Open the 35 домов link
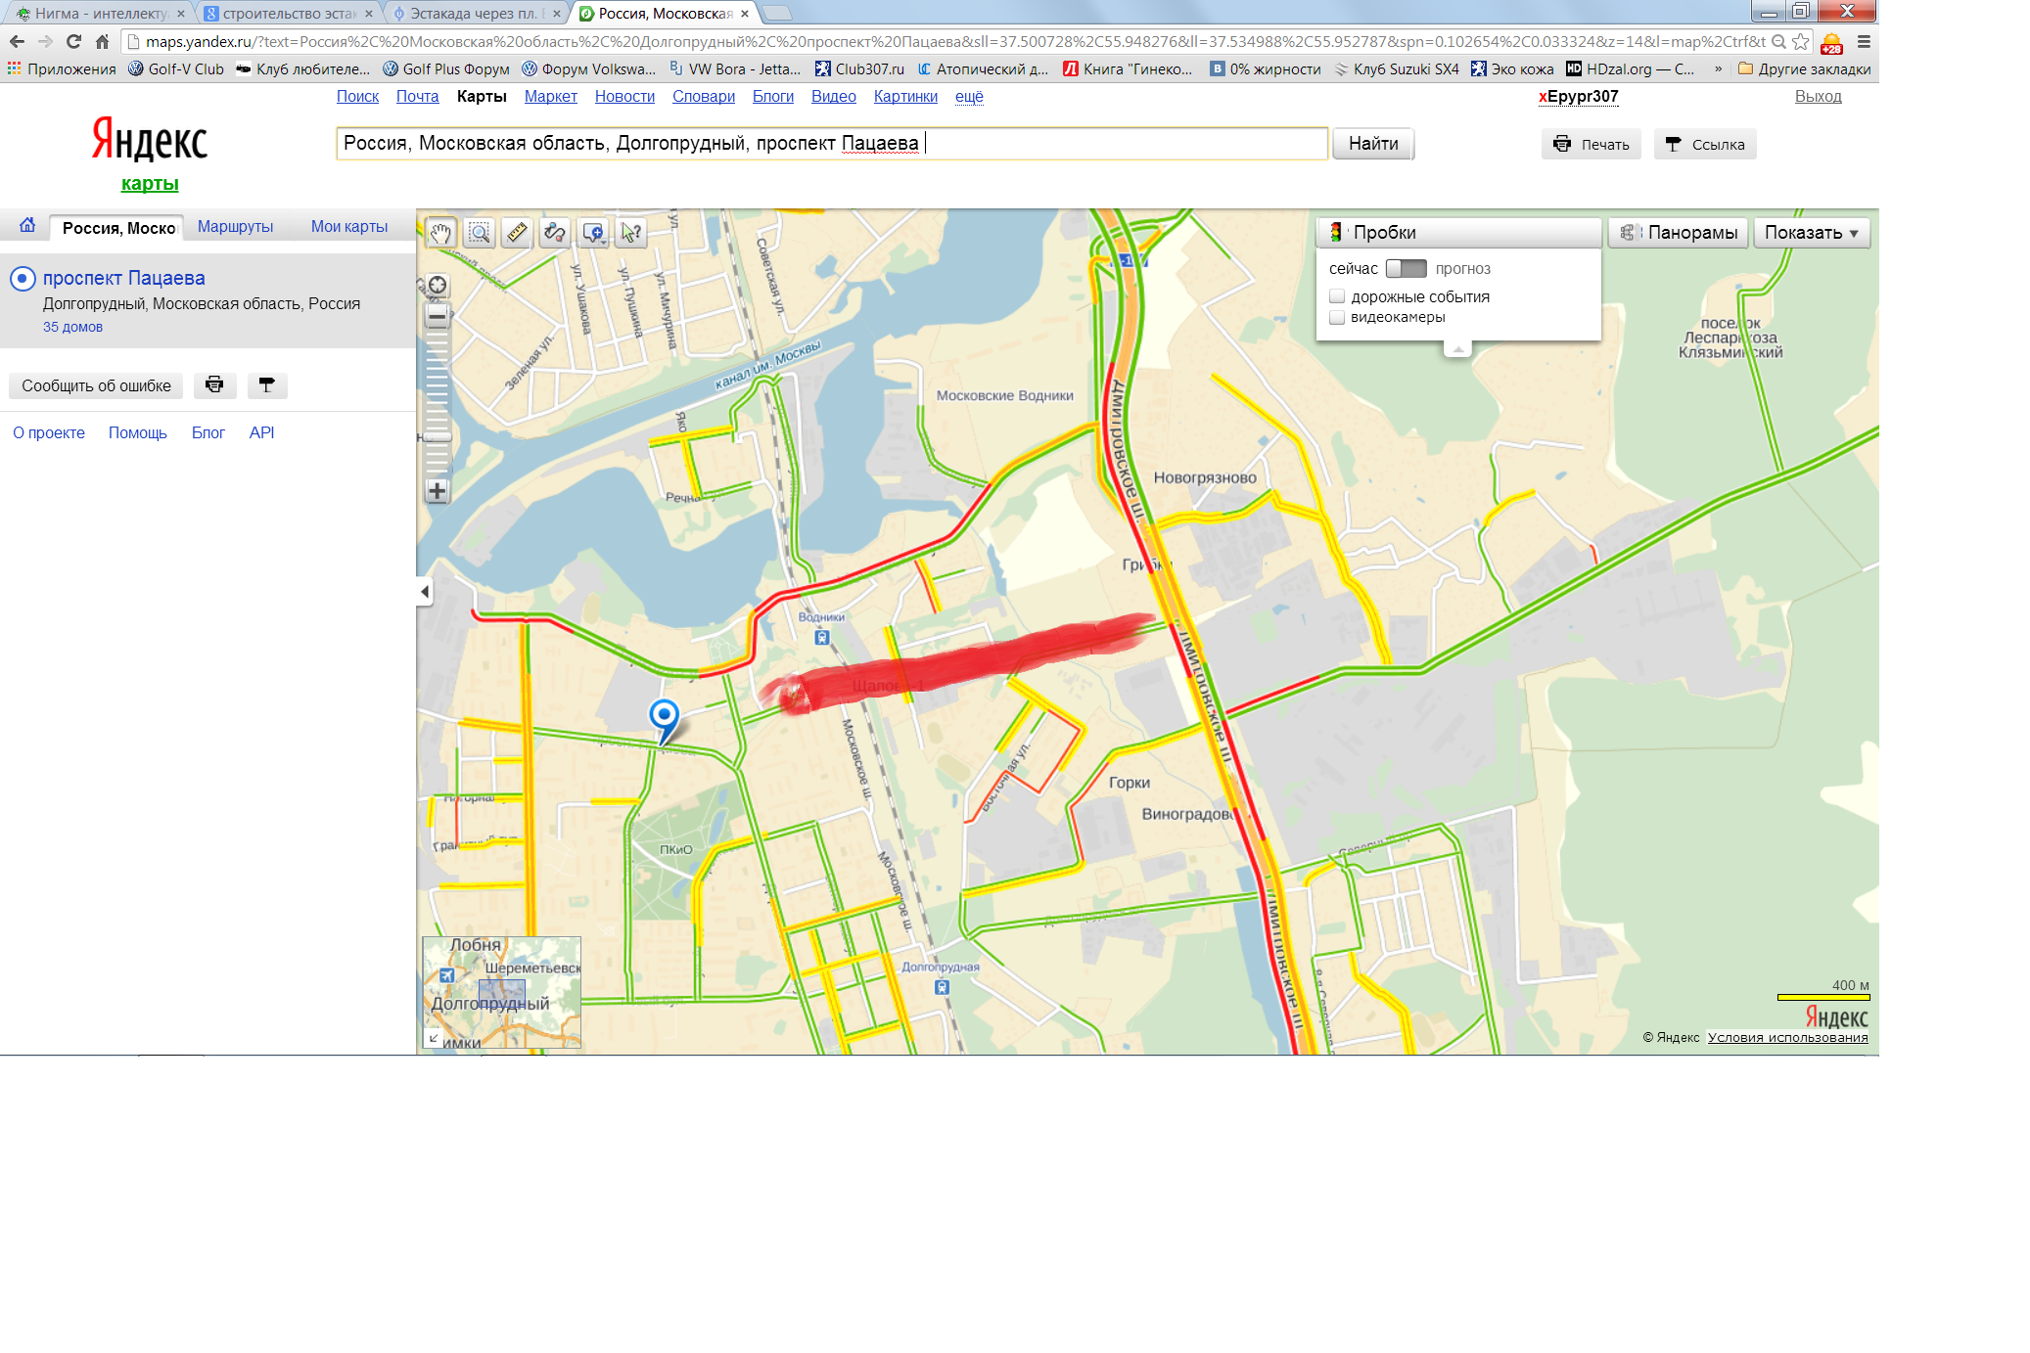The height and width of the screenshot is (1353, 2030). pos(72,328)
